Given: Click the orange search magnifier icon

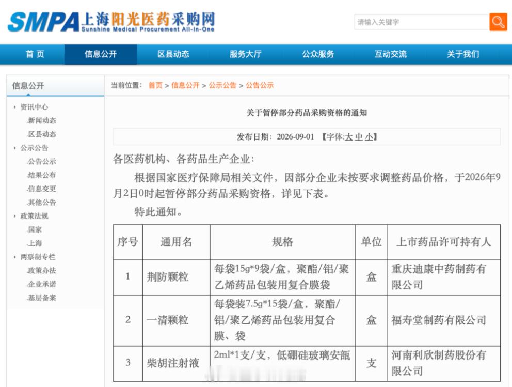Looking at the screenshot, I should 498,22.
